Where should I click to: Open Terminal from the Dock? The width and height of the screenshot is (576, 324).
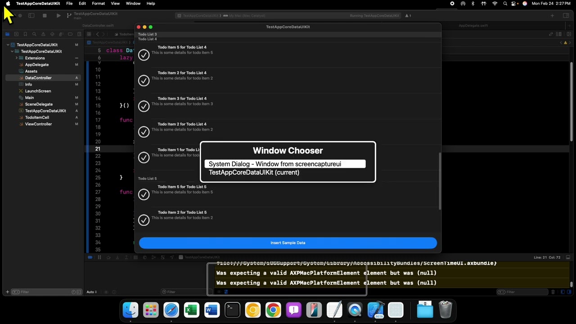[232, 310]
